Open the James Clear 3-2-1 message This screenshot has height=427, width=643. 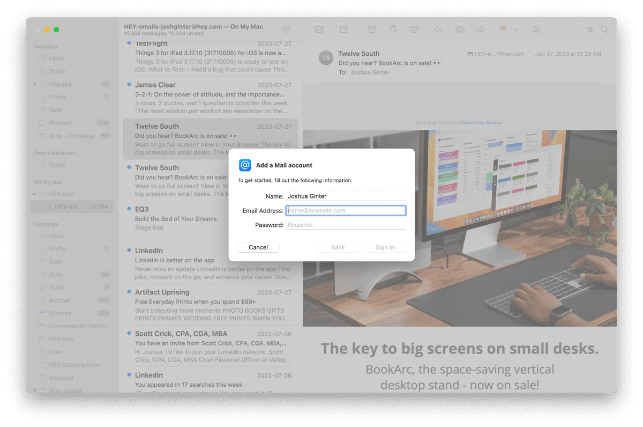211,98
